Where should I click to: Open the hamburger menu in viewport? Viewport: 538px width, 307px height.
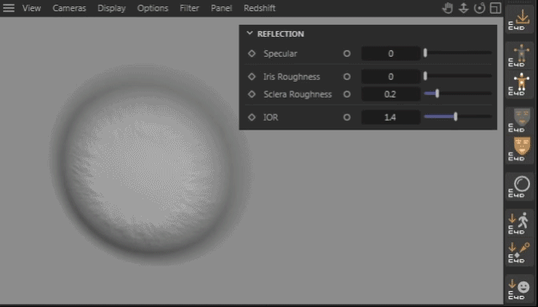tap(9, 8)
